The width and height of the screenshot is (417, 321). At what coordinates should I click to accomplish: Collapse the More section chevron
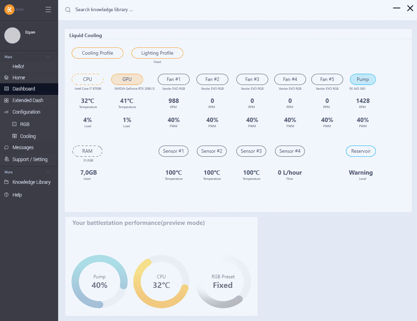[48, 172]
